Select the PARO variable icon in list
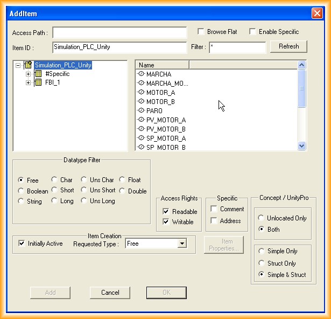Screen dimensions: 331x319 pos(142,110)
